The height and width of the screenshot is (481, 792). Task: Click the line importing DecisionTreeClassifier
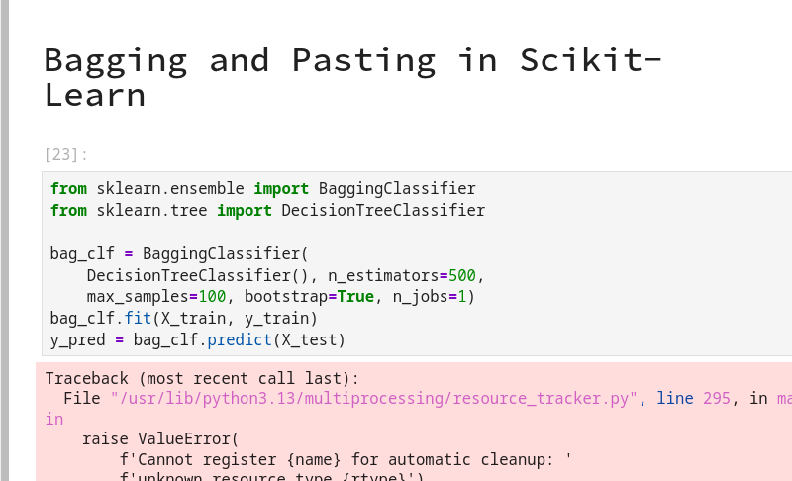coord(267,211)
